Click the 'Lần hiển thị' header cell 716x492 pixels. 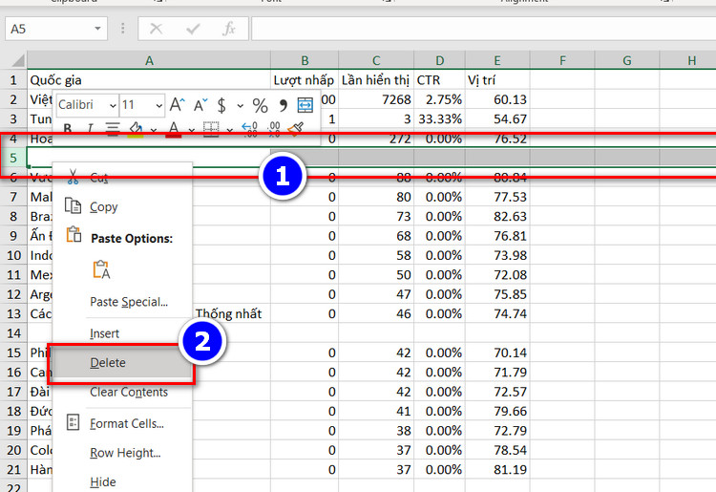[376, 80]
